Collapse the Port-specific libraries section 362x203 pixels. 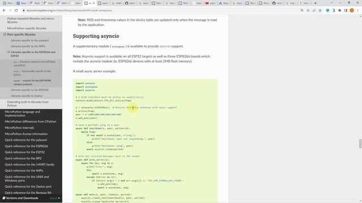tap(5, 34)
